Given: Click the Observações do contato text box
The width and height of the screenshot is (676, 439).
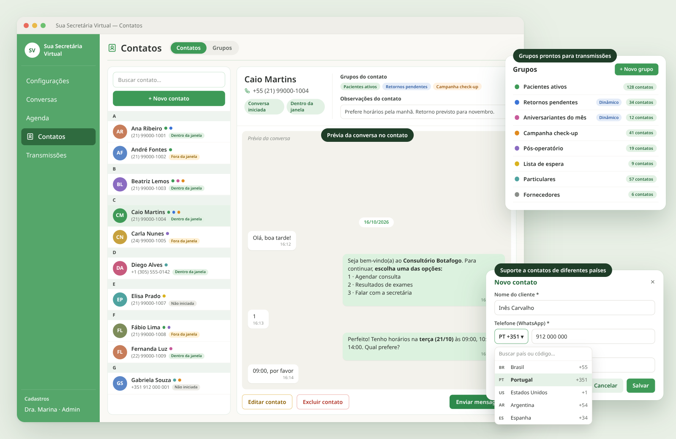Looking at the screenshot, I should (x=422, y=112).
